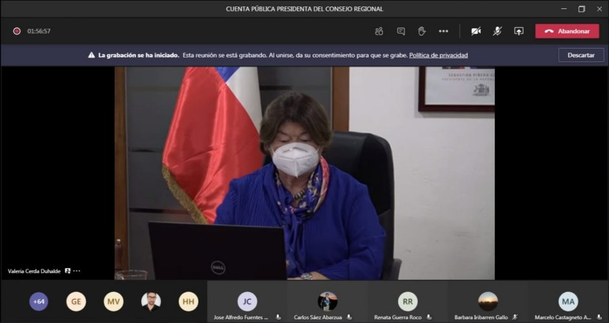The width and height of the screenshot is (609, 323).
Task: Click the warning icon in recording banner
Action: click(91, 56)
